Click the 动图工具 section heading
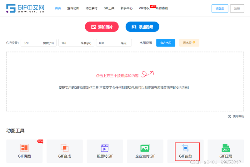Viewport: 250px width, 167px height. (15, 131)
